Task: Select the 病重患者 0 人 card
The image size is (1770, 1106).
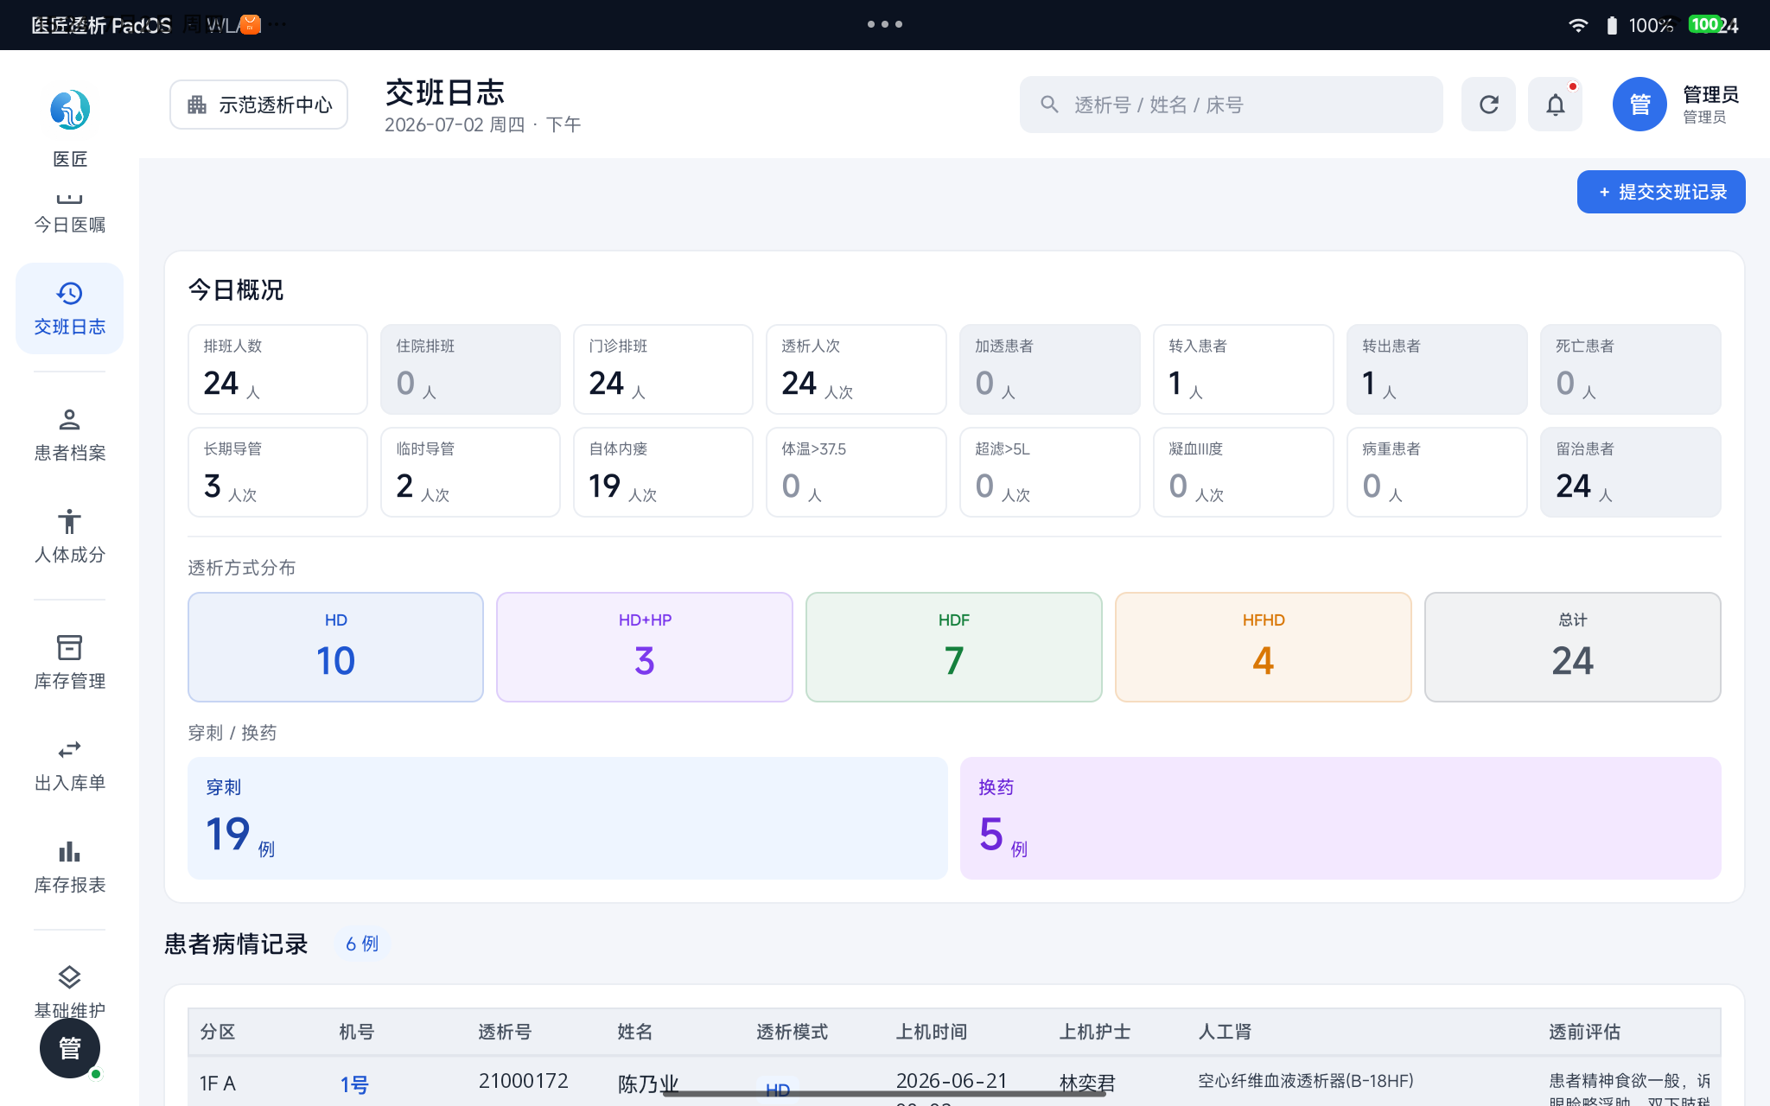Action: click(1436, 472)
